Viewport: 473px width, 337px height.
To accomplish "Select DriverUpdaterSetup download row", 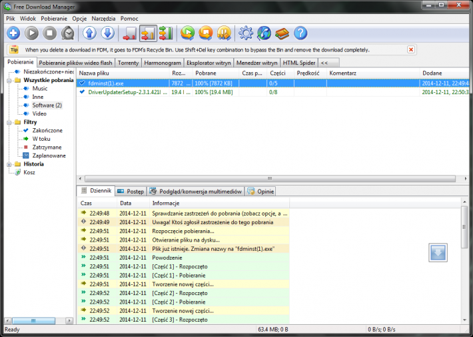I will 272,92.
